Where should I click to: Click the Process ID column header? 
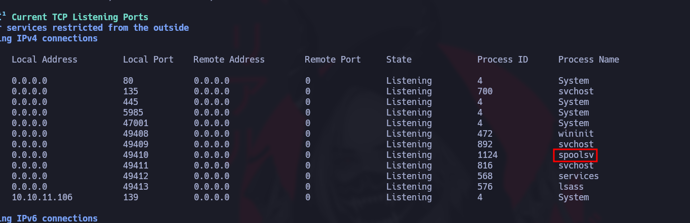coord(502,60)
